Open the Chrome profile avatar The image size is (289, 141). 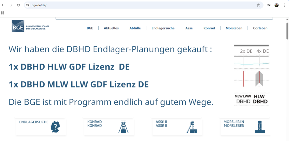tap(277, 5)
